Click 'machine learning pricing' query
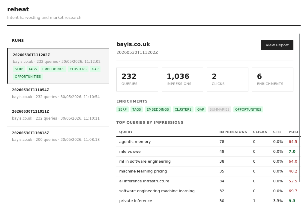 click(143, 171)
